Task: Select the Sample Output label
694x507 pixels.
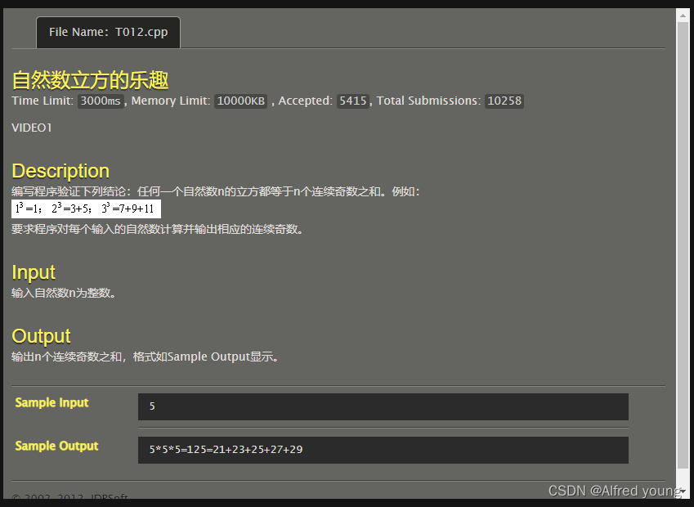Action: pos(56,446)
